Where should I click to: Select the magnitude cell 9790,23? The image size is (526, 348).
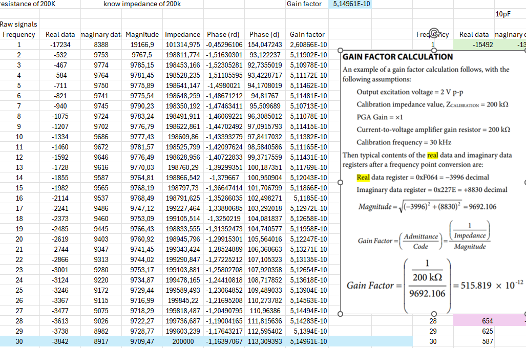coord(142,106)
